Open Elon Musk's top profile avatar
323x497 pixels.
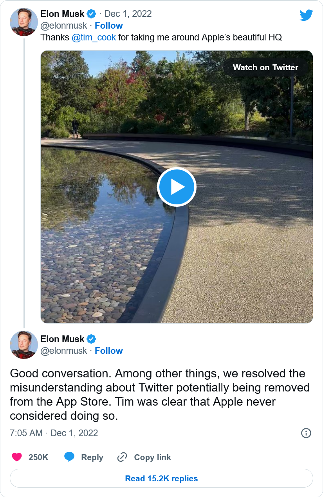[23, 22]
